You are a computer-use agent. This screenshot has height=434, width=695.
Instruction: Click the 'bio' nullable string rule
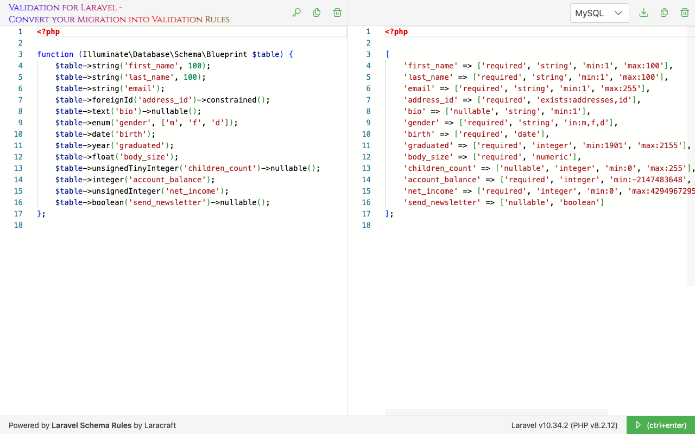(x=497, y=111)
